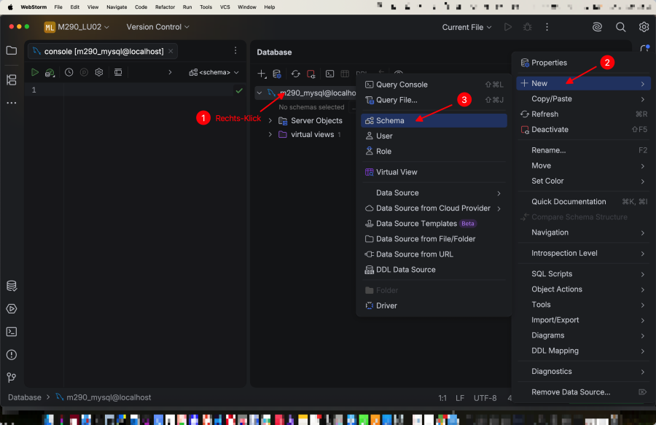Open Properties in the context menu
Viewport: 656px width, 425px height.
coord(583,63)
